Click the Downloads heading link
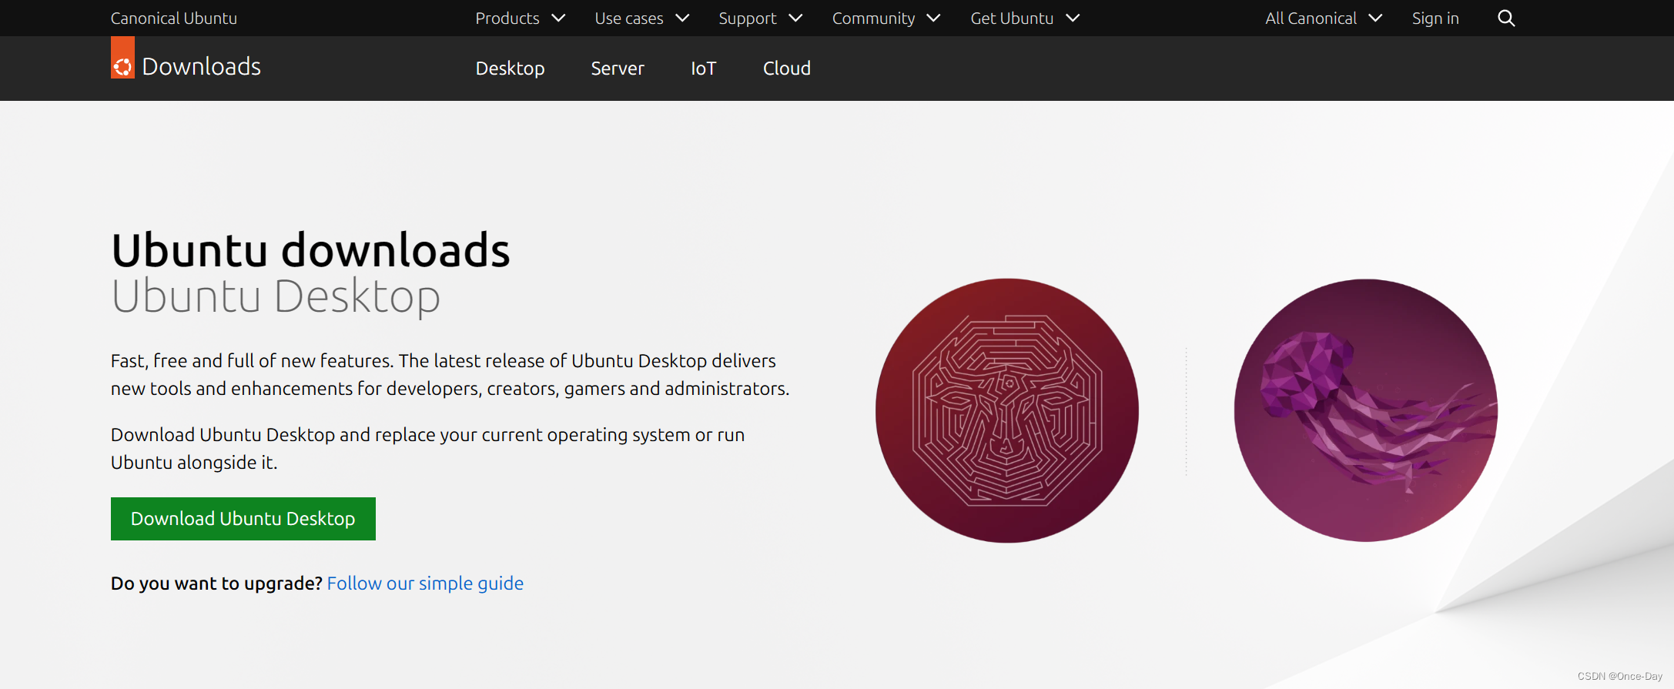 [202, 67]
